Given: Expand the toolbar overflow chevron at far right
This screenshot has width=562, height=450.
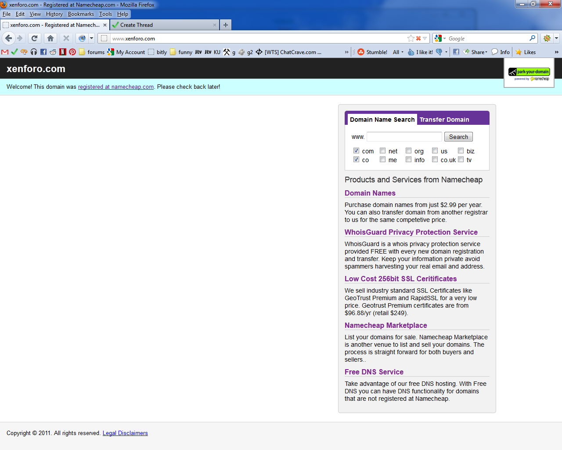Looking at the screenshot, I should (557, 52).
